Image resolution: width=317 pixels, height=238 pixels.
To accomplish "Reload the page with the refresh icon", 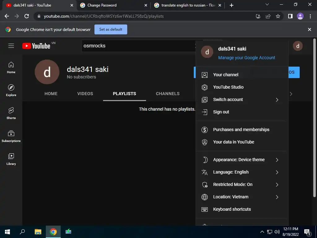I will 27,16.
